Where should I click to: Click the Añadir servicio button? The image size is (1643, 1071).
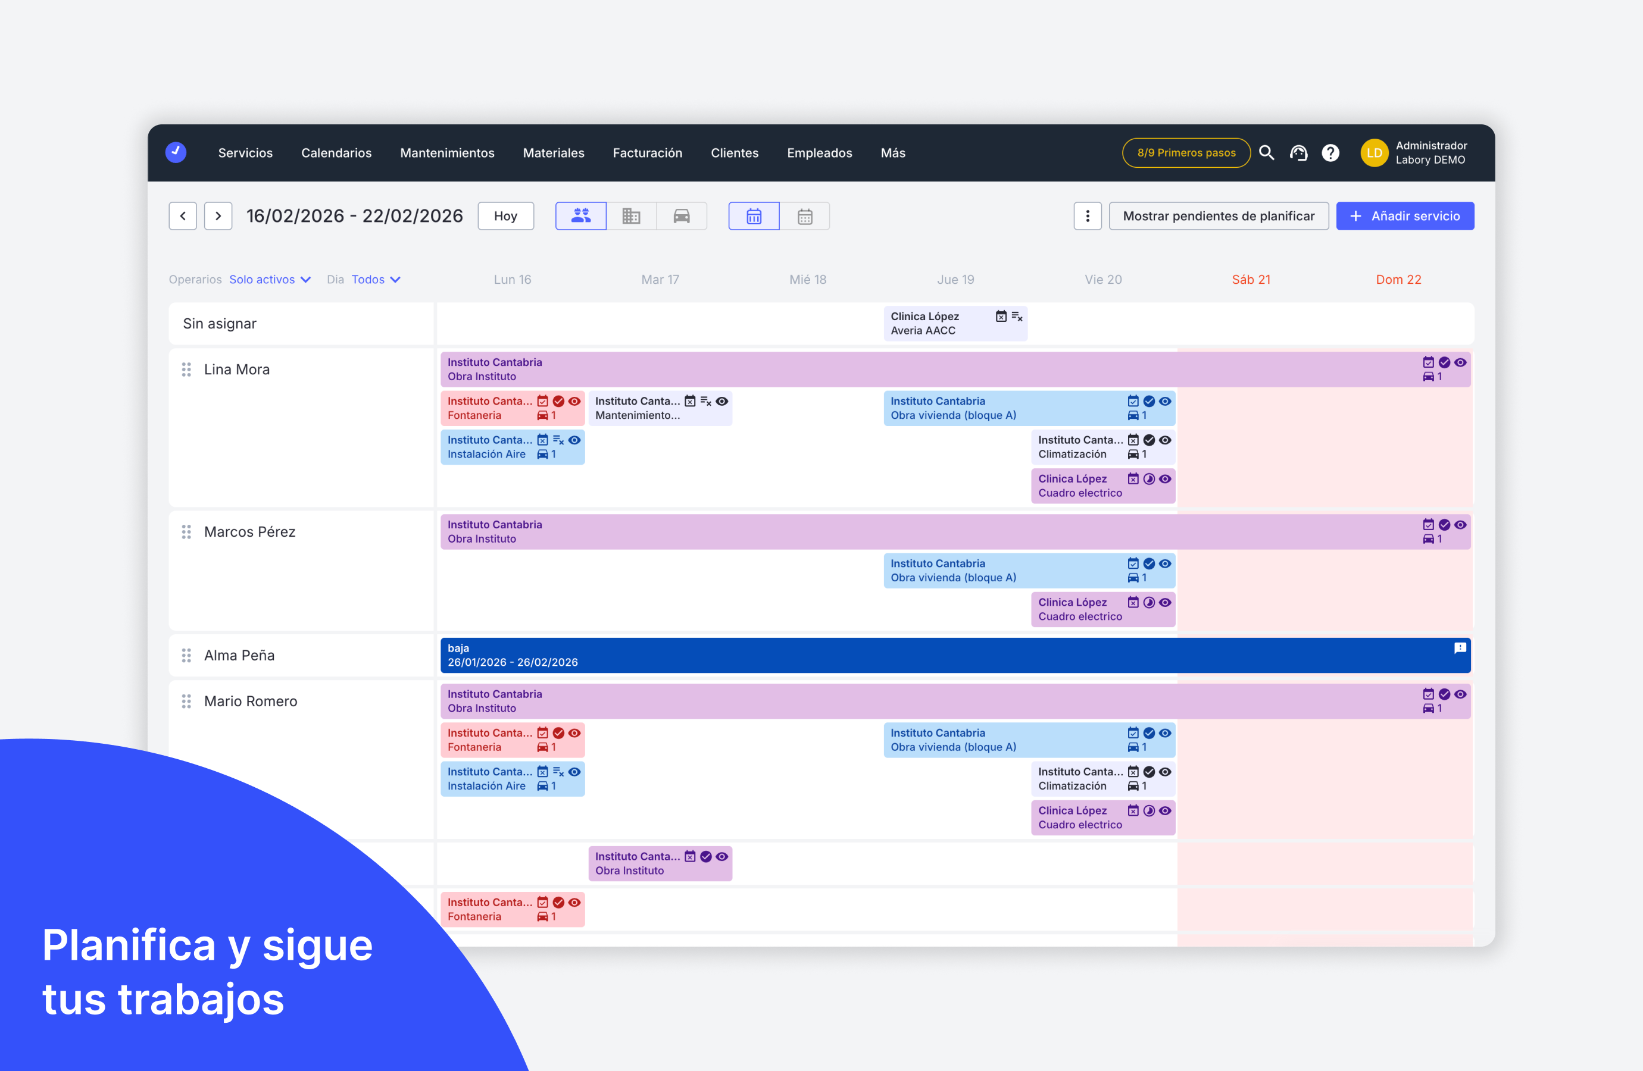pyautogui.click(x=1405, y=216)
